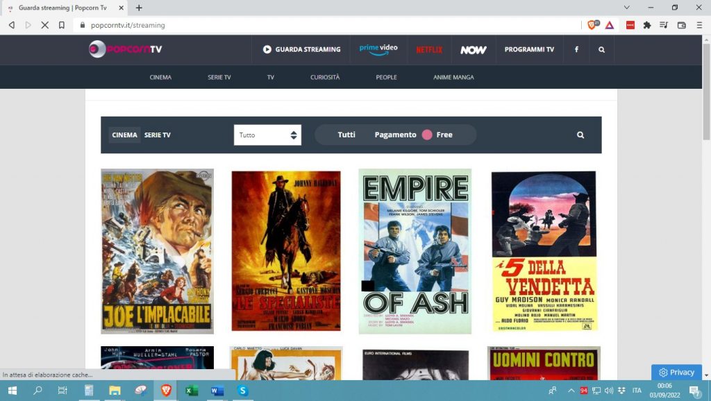Launch Excel from the taskbar
Image resolution: width=711 pixels, height=401 pixels.
(x=191, y=391)
